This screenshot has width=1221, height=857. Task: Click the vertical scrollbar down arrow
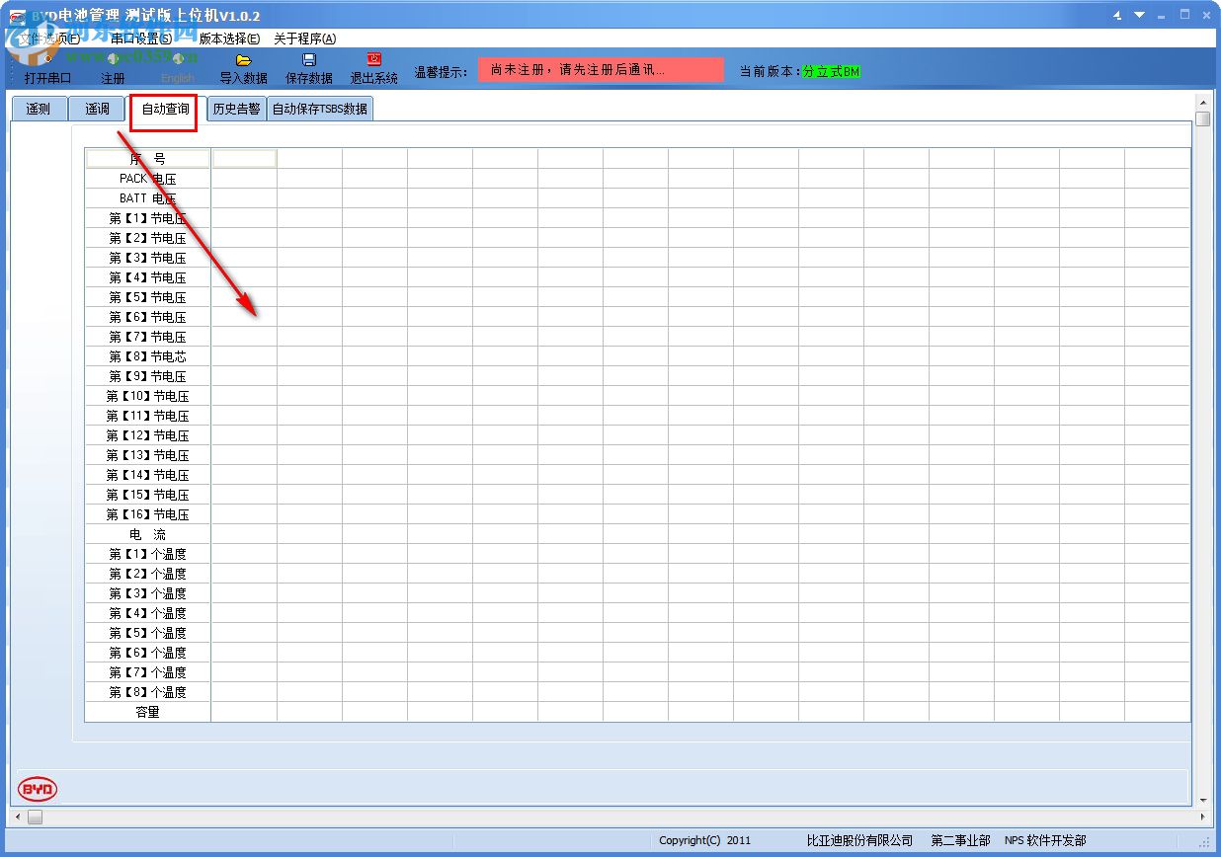[1203, 801]
